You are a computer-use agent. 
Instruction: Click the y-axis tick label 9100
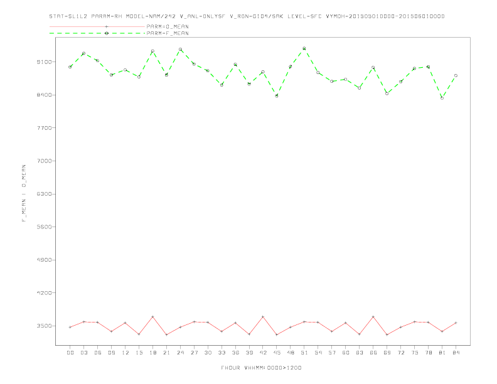(x=44, y=61)
